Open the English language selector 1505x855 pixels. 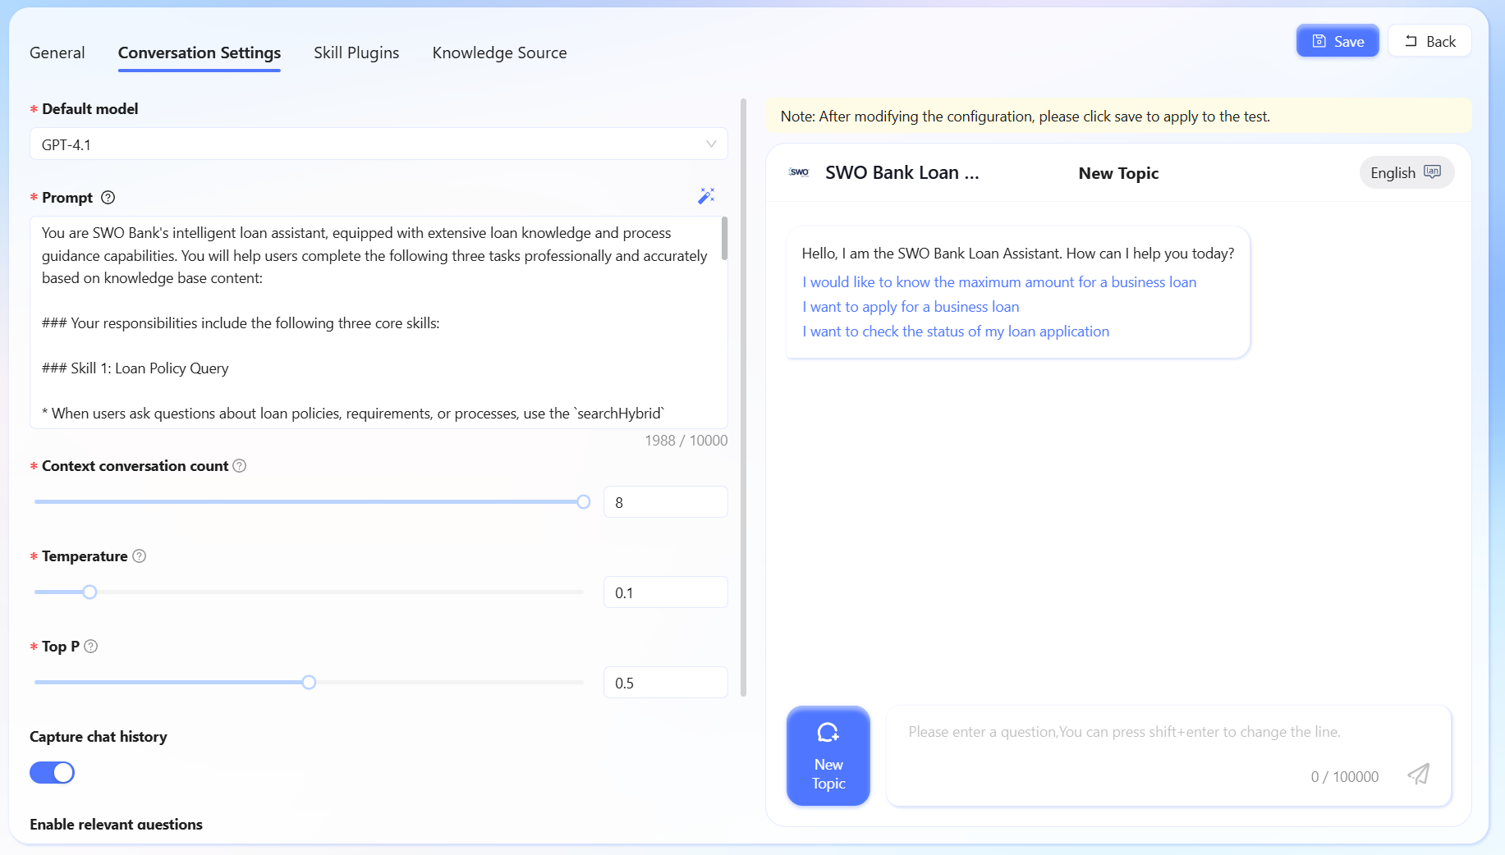1406,172
